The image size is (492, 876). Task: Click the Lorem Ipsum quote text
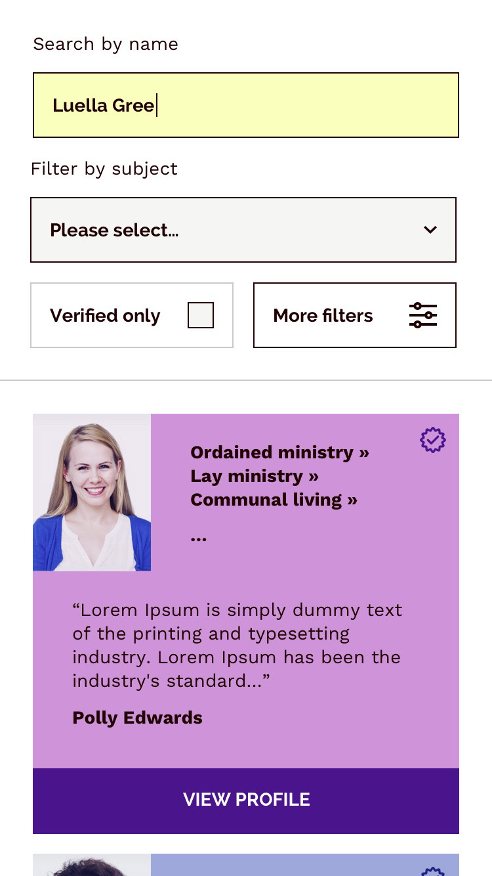(237, 645)
